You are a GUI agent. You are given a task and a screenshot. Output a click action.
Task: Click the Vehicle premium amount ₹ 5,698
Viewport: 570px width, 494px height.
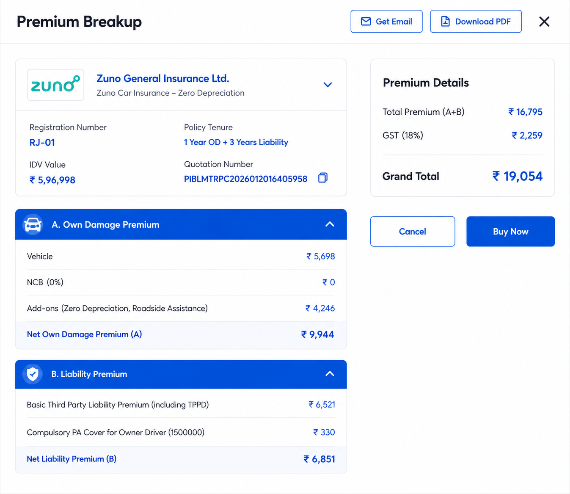click(x=320, y=256)
